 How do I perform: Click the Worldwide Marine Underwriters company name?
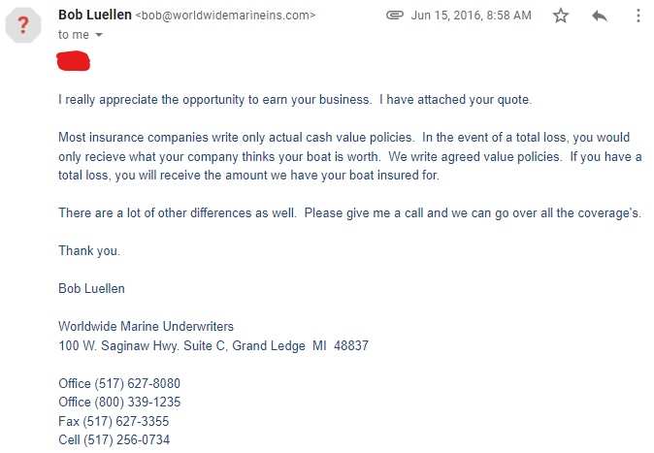coord(146,326)
